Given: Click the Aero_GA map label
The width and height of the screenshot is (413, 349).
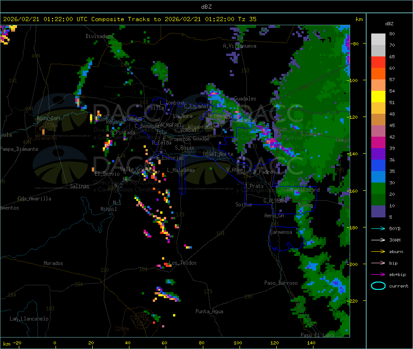Looking at the screenshot, I should click(x=274, y=216).
